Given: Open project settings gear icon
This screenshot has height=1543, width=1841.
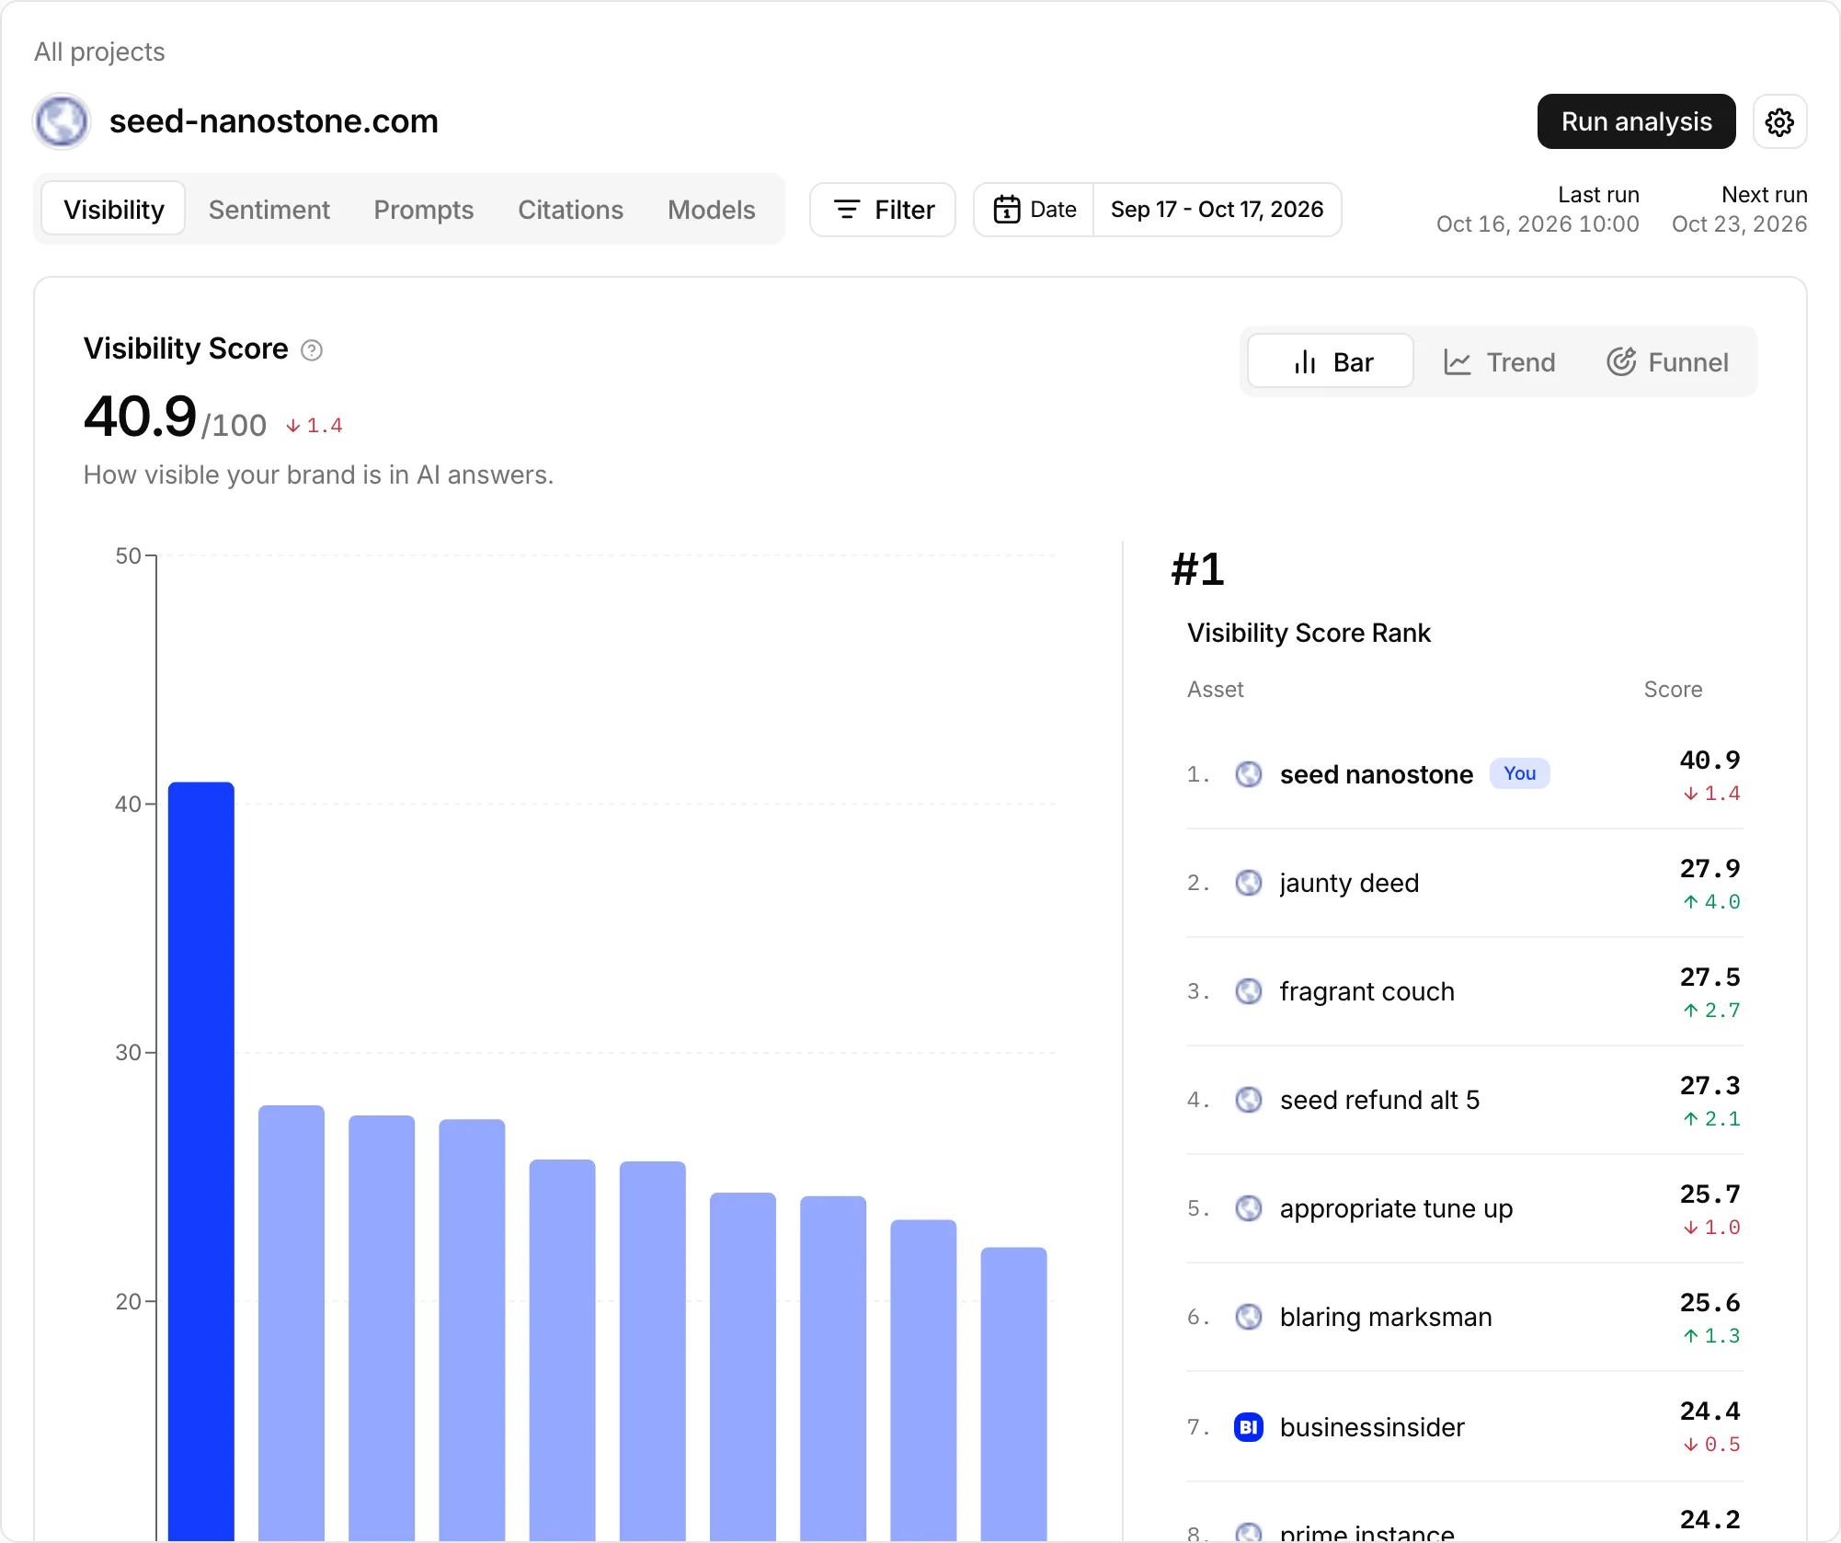Looking at the screenshot, I should (x=1779, y=121).
